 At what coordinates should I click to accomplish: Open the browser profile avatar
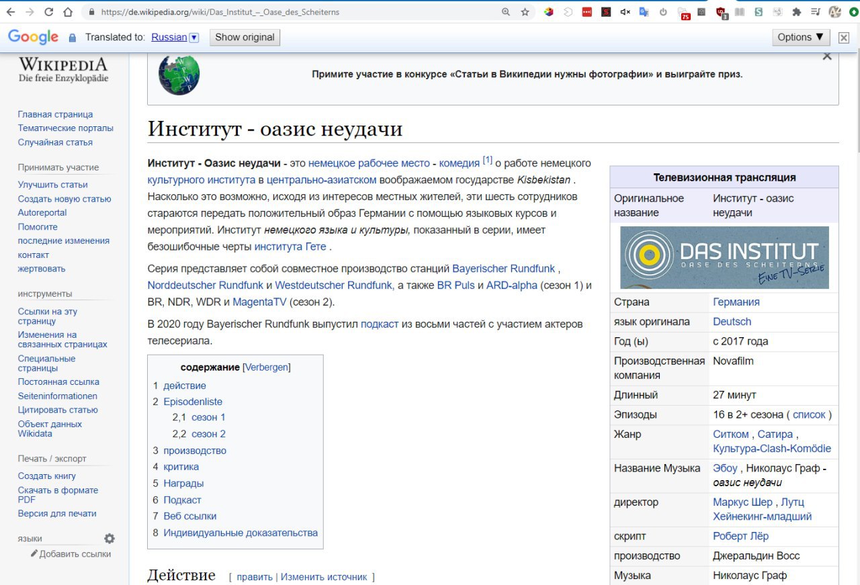pyautogui.click(x=835, y=12)
